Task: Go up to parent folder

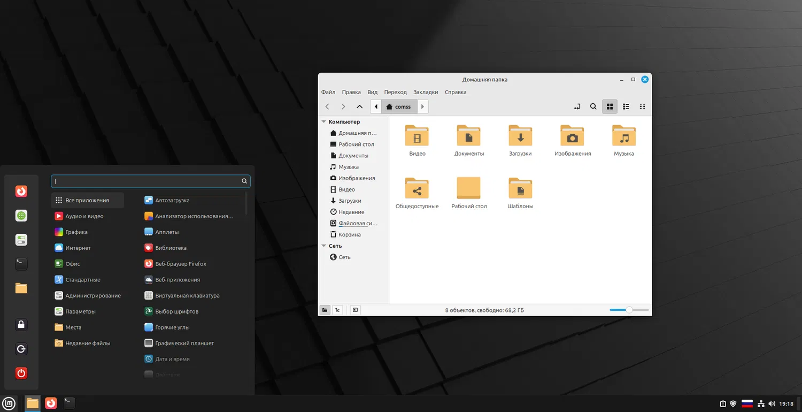Action: click(x=359, y=106)
